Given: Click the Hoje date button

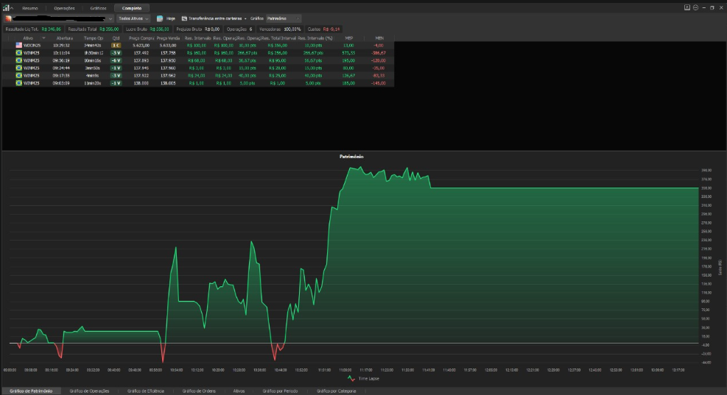Looking at the screenshot, I should point(171,18).
